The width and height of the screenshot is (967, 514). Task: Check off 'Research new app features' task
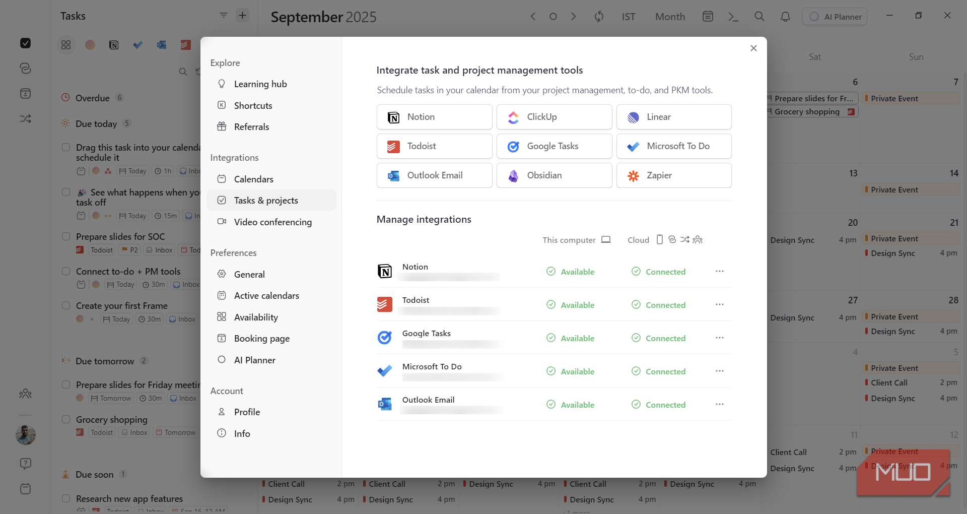click(x=66, y=498)
